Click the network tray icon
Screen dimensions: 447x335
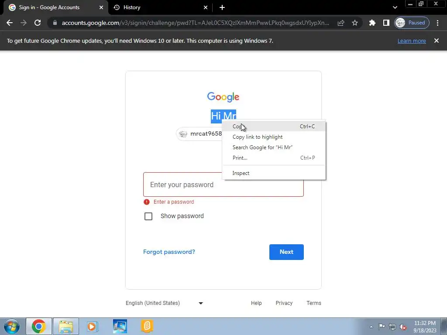pos(392,326)
